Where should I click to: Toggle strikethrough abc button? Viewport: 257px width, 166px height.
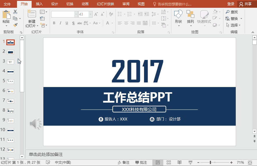[x=80, y=23]
